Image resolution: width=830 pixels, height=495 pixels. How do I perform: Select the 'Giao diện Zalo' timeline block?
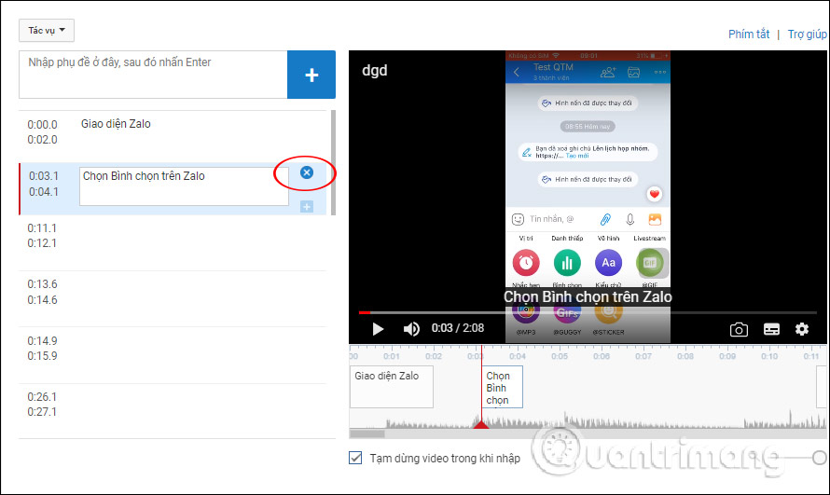391,387
